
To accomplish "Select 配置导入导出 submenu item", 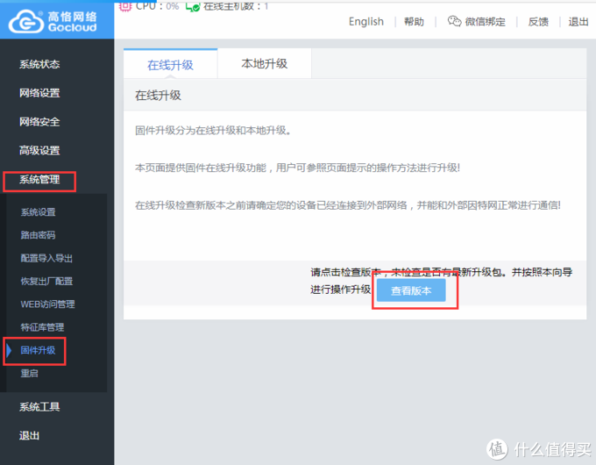I will point(46,258).
